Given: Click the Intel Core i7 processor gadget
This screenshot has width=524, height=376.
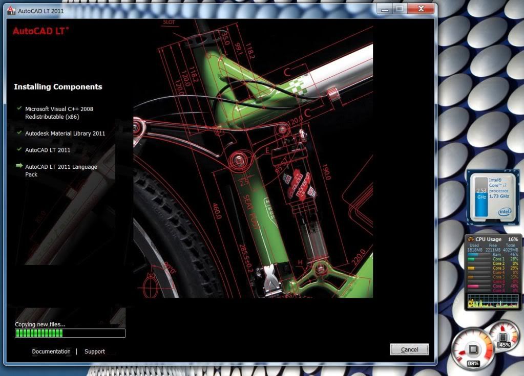Looking at the screenshot, I should click(493, 197).
